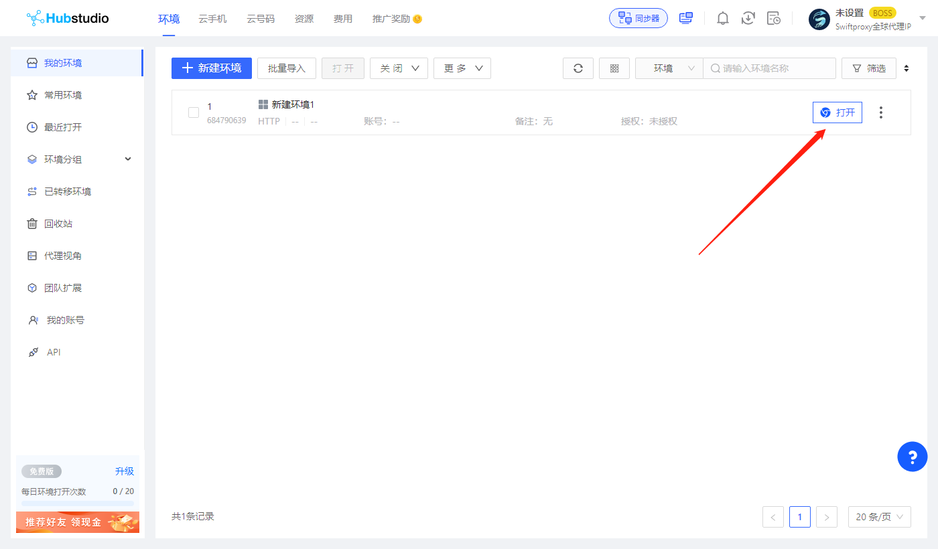The width and height of the screenshot is (938, 549).
Task: Switch to the 云手机 tab
Action: point(212,18)
